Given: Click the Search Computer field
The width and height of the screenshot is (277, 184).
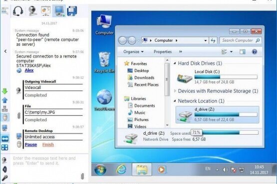Looking at the screenshot, I should point(241,40).
